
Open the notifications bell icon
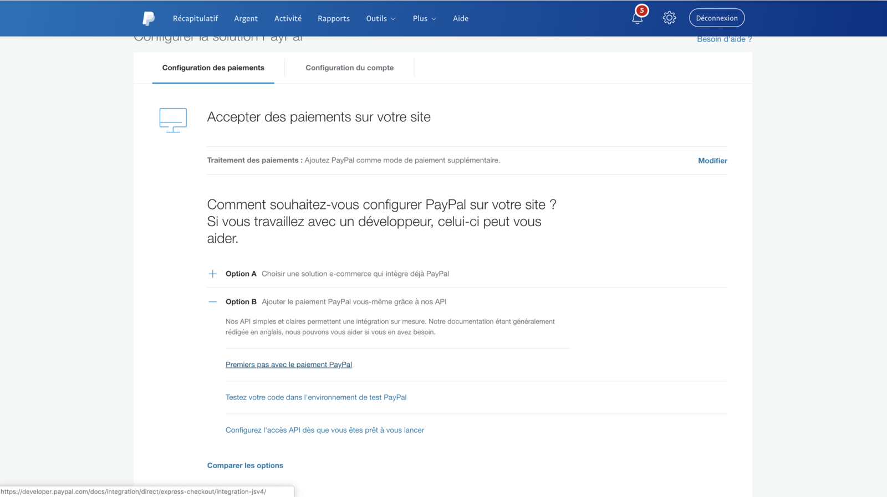point(637,18)
